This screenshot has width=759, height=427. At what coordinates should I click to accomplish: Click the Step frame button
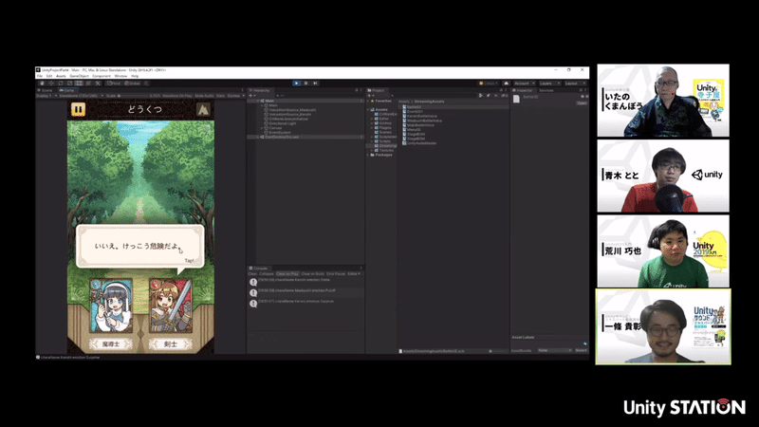coord(315,84)
